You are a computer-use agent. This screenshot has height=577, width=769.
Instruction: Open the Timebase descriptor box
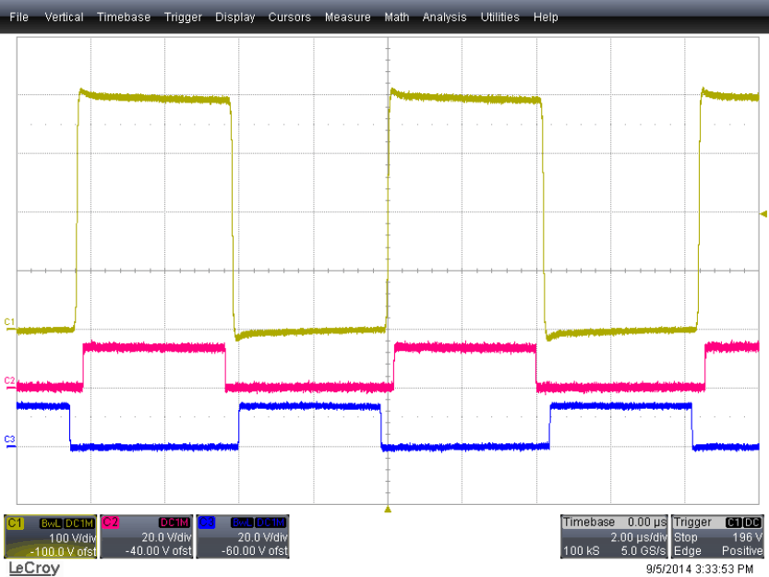(x=614, y=536)
